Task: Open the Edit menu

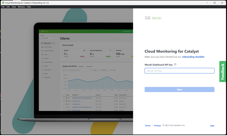Action: tap(8, 7)
